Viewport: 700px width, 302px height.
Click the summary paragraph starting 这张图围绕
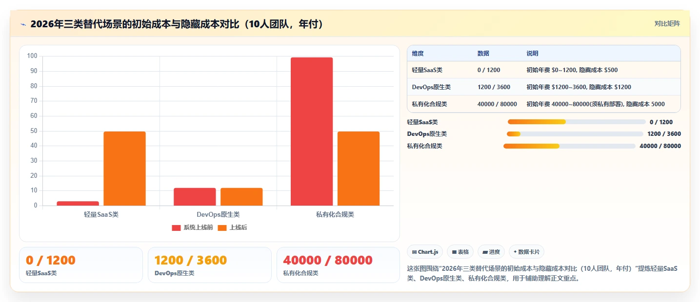[543, 274]
